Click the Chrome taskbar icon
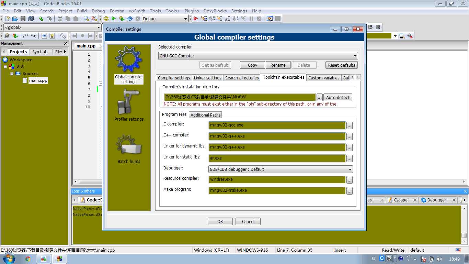This screenshot has height=264, width=469. click(x=27, y=259)
